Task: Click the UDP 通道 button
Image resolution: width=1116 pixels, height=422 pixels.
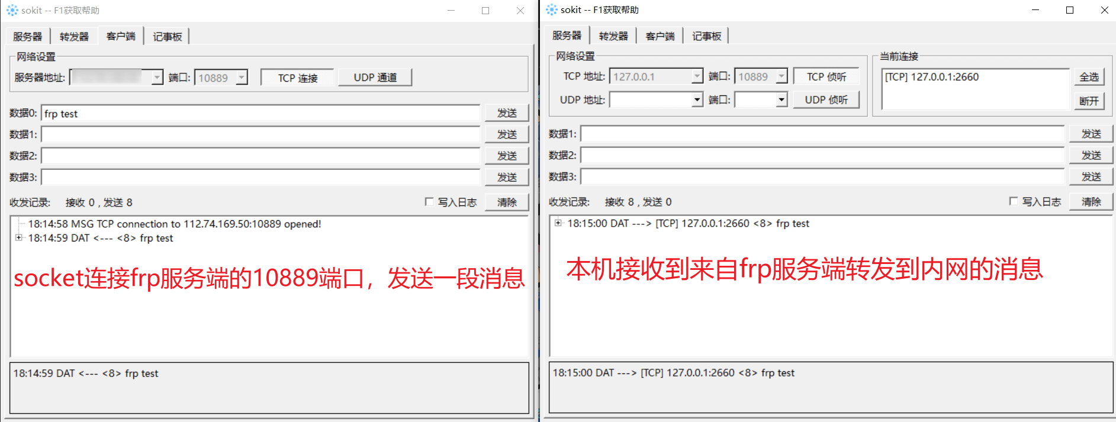Action: pyautogui.click(x=375, y=78)
